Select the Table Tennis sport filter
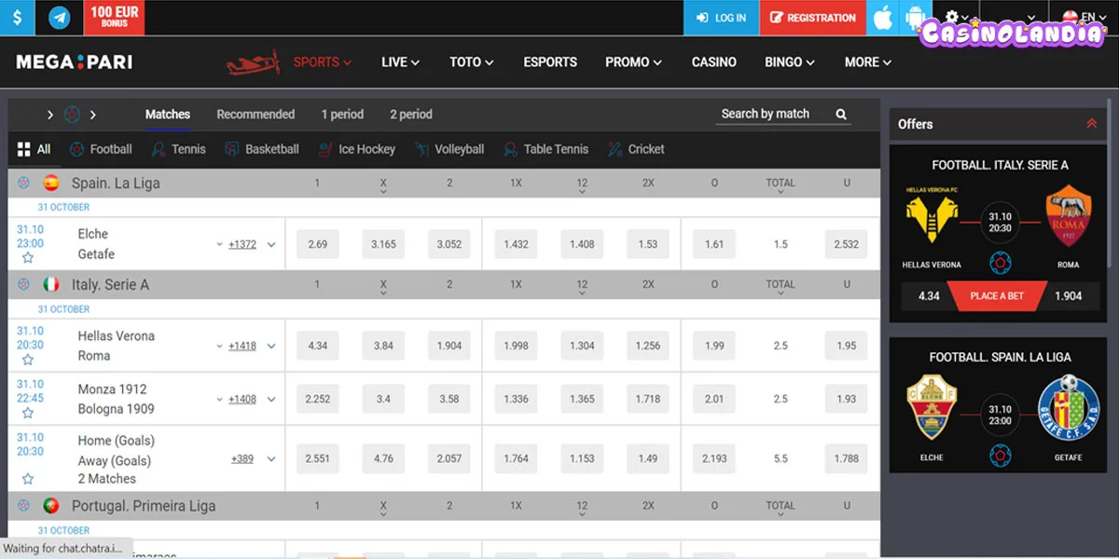 pyautogui.click(x=546, y=149)
